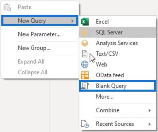Image resolution: width=158 pixels, height=132 pixels.
Task: Choose New Parameter... menu entry
Action: 39,34
